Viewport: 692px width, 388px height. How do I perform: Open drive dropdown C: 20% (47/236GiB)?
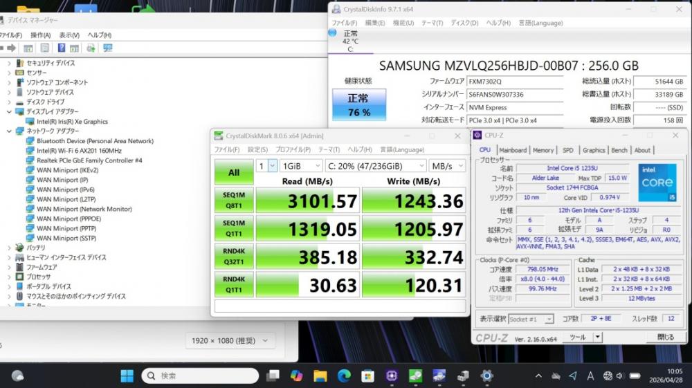376,166
